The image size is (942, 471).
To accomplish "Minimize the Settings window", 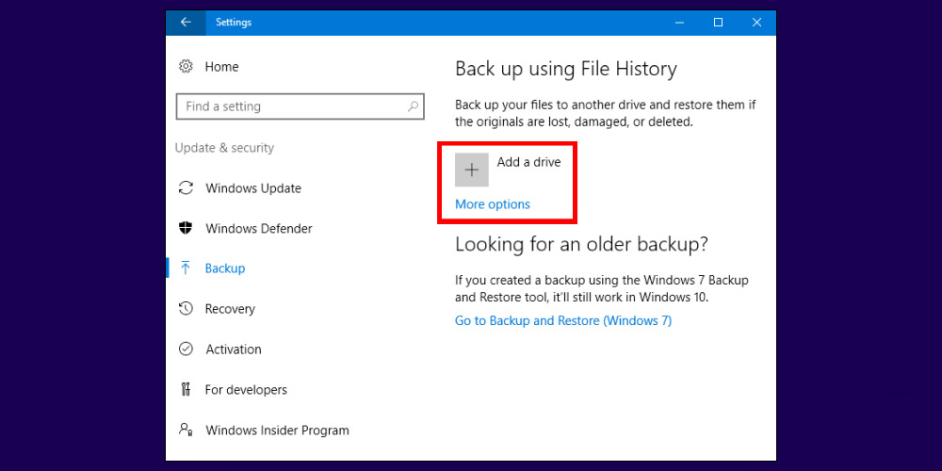I will click(x=679, y=23).
